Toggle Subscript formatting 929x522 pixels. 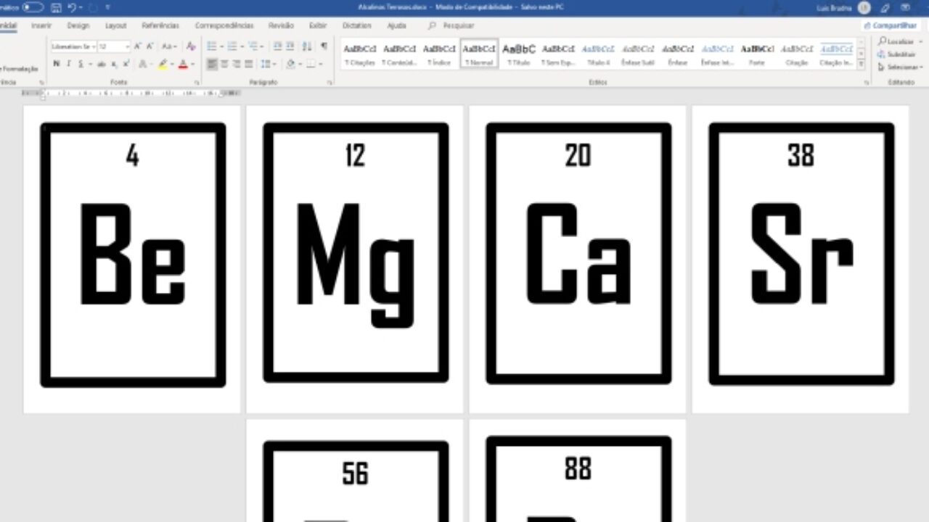[x=114, y=64]
